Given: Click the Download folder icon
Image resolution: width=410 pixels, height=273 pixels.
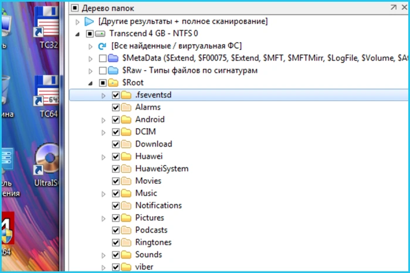Looking at the screenshot, I should (126, 144).
